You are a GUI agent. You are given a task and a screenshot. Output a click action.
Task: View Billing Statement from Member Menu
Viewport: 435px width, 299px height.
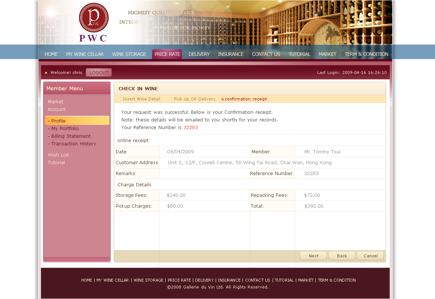tap(71, 136)
